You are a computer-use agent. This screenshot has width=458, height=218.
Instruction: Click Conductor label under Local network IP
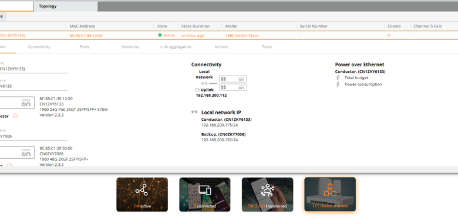[x=227, y=120]
